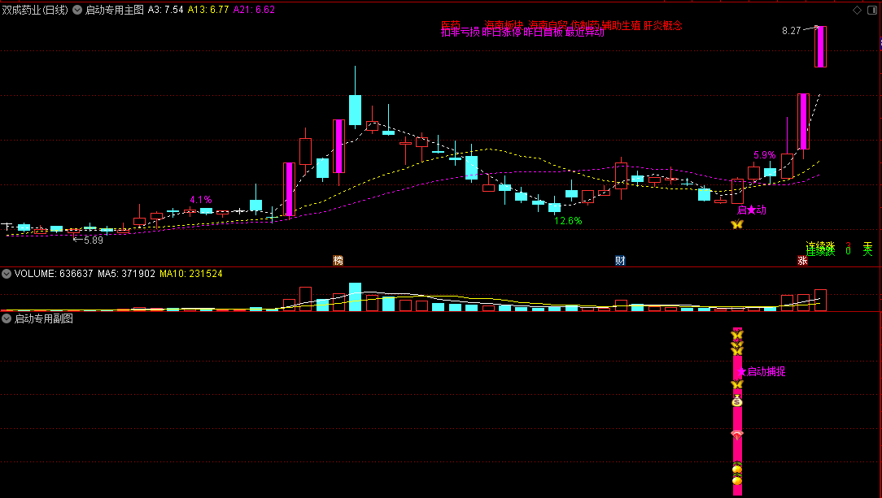The image size is (882, 498).
Task: Click the 4.1% annotation
Action: tap(201, 200)
